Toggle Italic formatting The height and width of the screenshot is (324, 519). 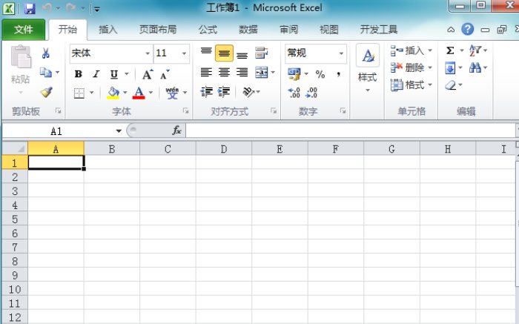coord(96,74)
